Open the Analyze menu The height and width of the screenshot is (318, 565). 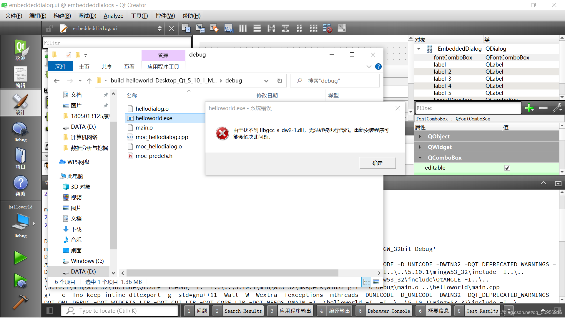click(113, 16)
